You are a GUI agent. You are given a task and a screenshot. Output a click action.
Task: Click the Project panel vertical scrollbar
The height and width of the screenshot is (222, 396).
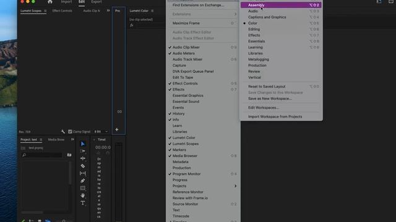point(70,173)
